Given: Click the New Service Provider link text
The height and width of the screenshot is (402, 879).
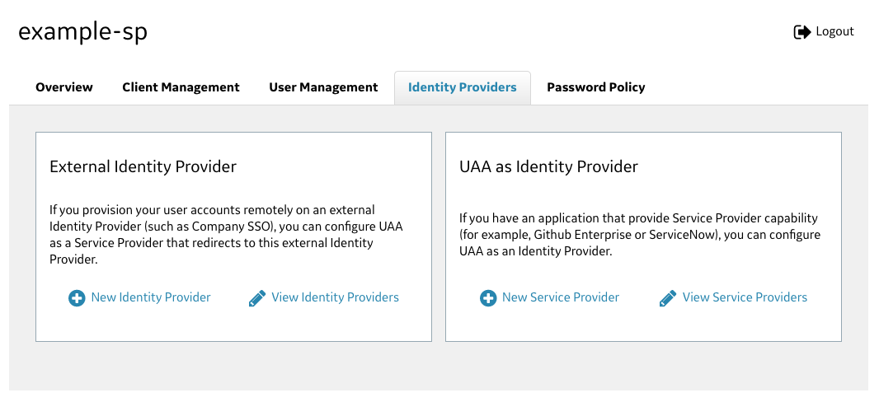Looking at the screenshot, I should point(561,297).
